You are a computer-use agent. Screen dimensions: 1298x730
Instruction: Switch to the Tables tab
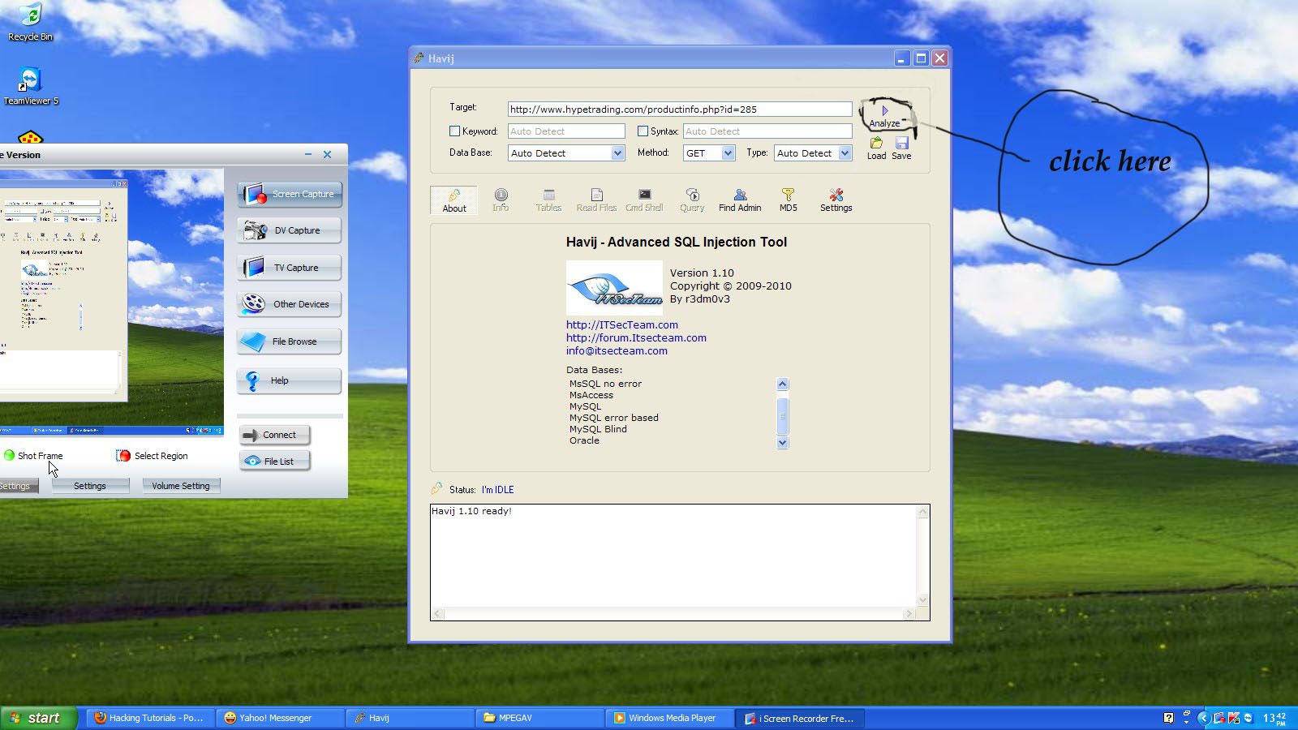click(x=548, y=200)
